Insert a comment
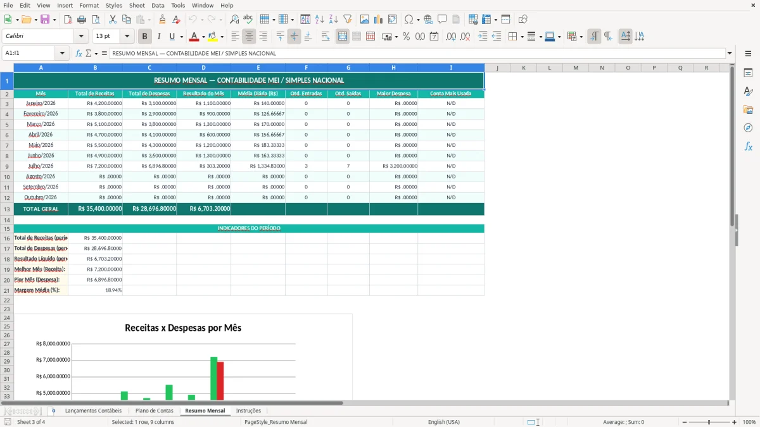The width and height of the screenshot is (760, 427). (443, 20)
